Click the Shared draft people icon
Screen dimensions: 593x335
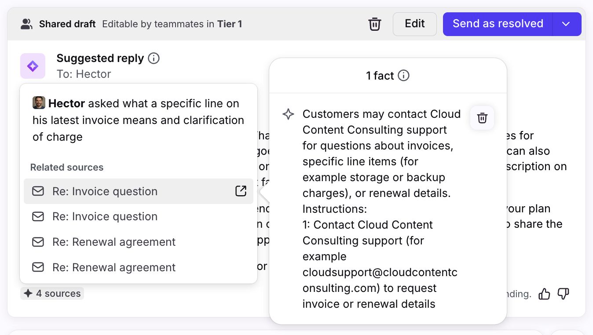[x=27, y=24]
